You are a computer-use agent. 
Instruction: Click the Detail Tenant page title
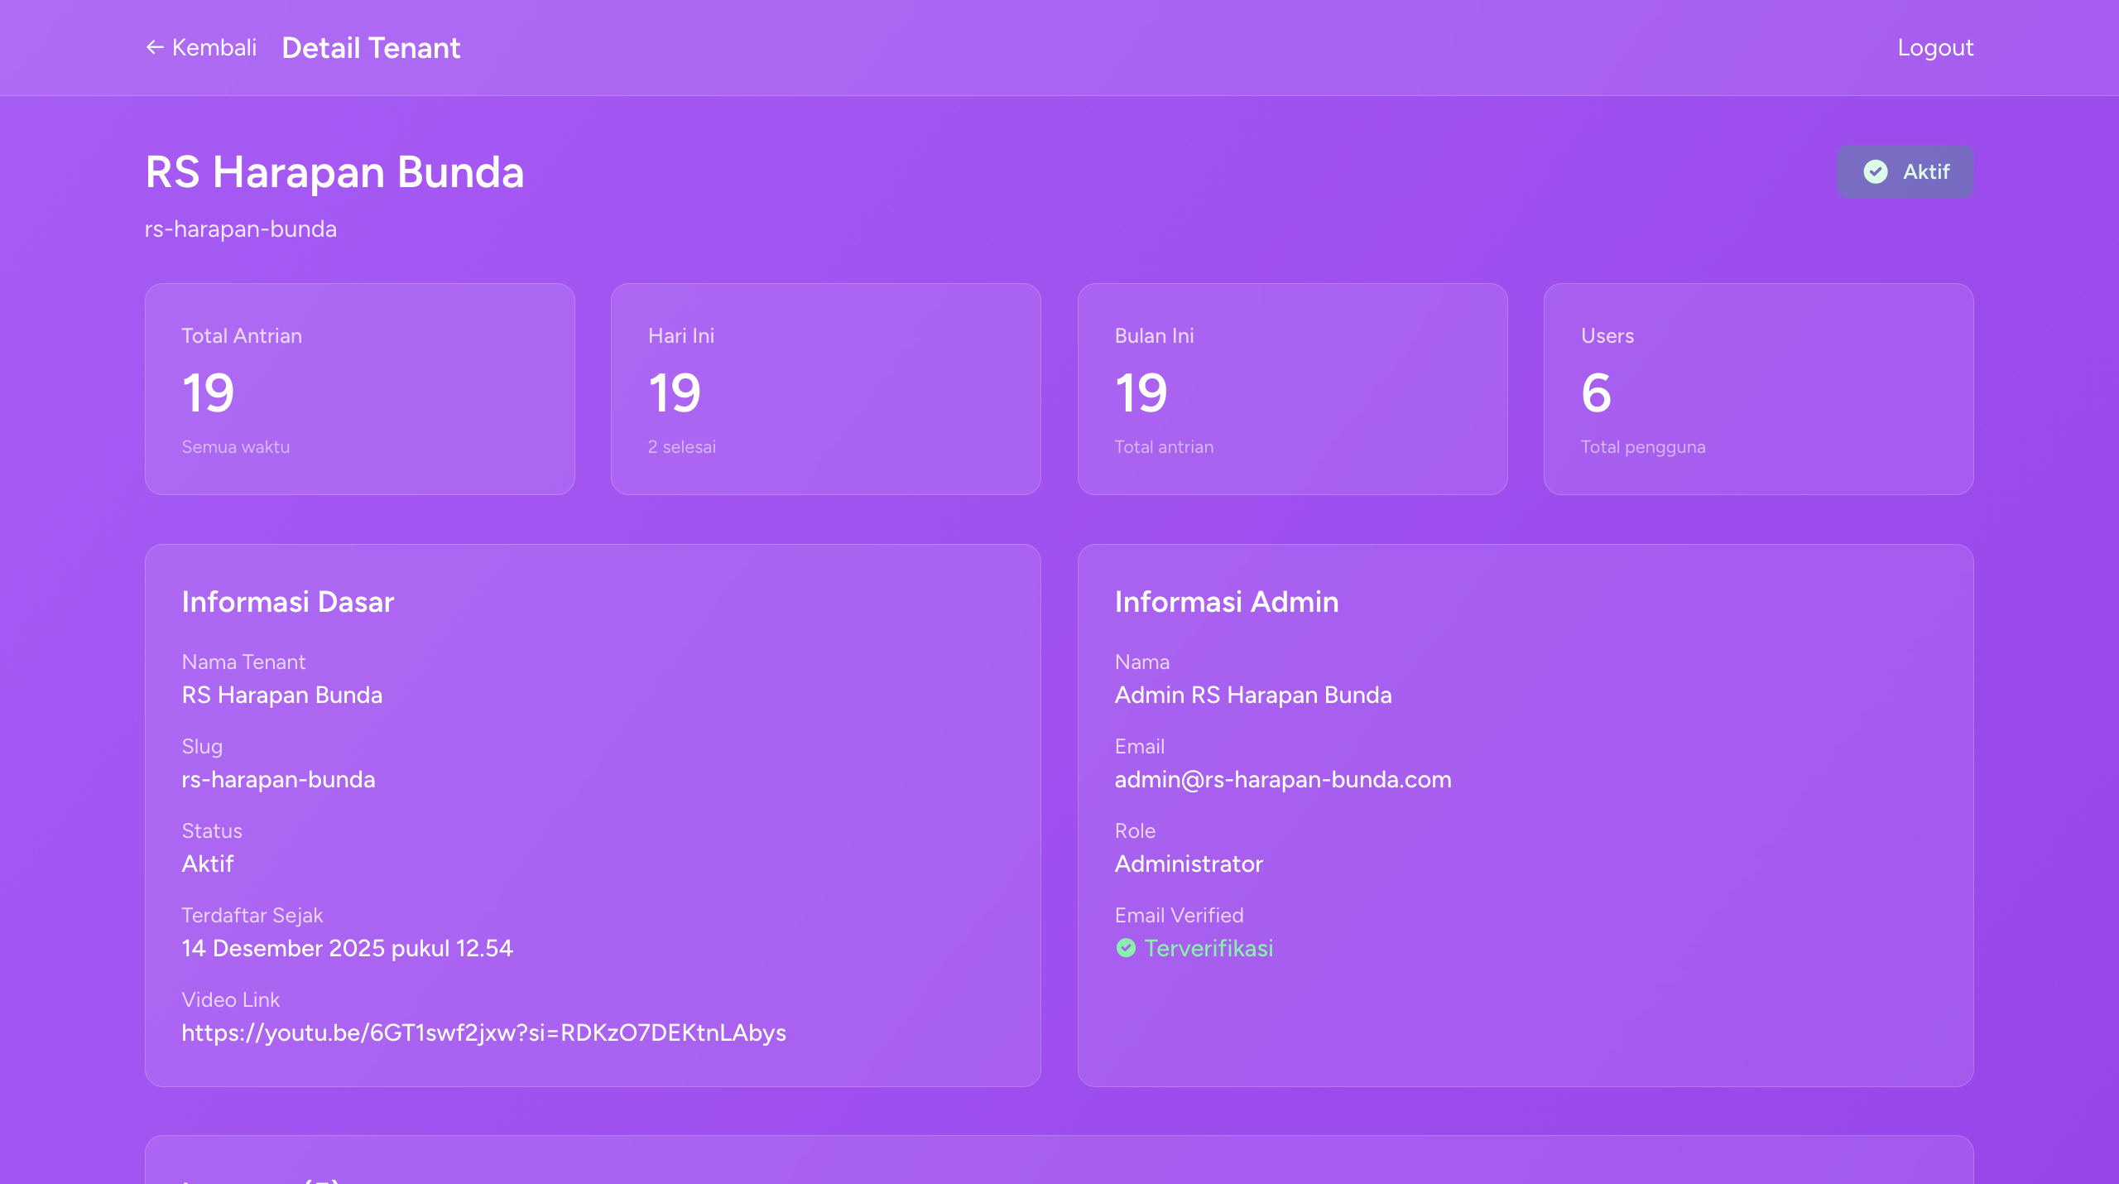(x=371, y=47)
